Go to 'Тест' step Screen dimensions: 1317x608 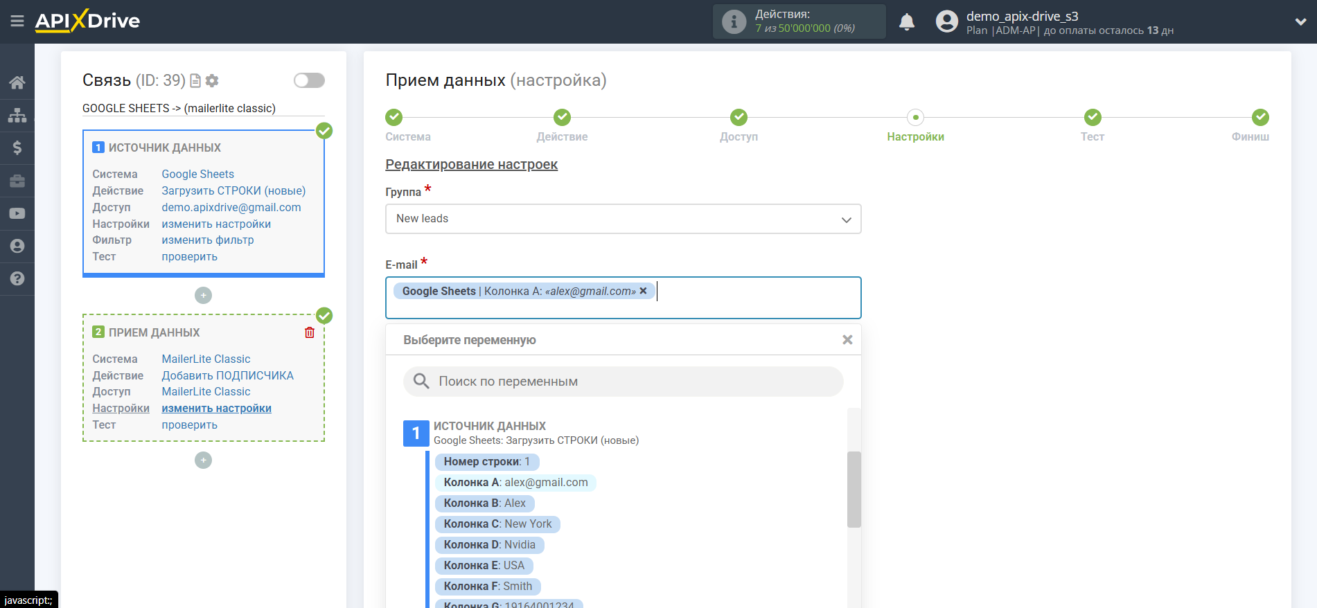pyautogui.click(x=1093, y=137)
